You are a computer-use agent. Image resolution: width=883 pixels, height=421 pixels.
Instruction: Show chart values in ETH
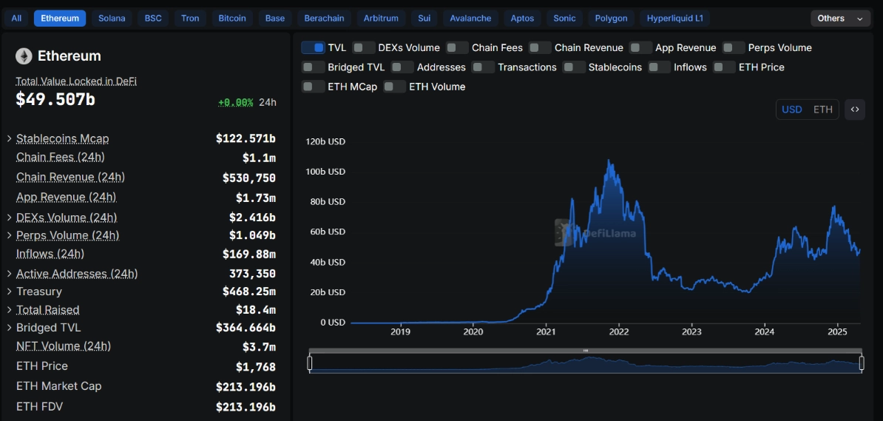(x=823, y=110)
